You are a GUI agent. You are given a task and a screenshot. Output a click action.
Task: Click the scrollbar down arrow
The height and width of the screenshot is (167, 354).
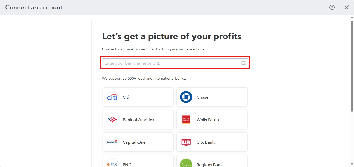click(x=352, y=164)
